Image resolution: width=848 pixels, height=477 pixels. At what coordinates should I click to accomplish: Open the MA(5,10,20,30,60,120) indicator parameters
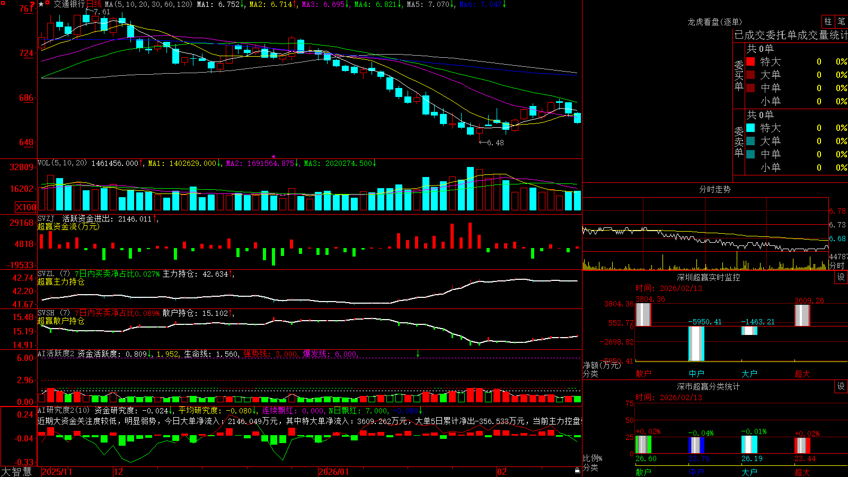[x=148, y=4]
